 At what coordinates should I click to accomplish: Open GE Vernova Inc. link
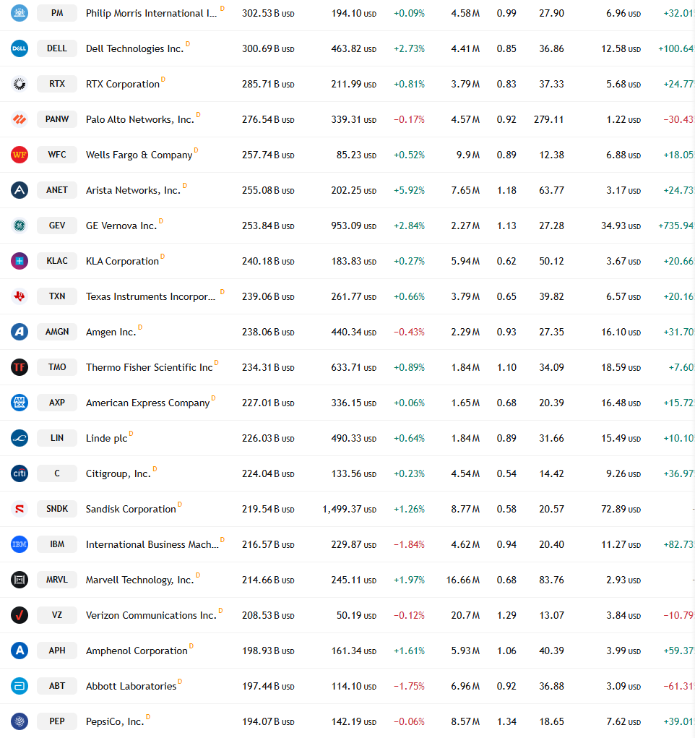coord(121,226)
